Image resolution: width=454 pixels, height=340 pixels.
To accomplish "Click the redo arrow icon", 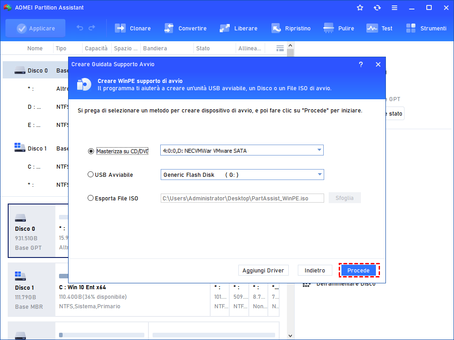I will [92, 28].
